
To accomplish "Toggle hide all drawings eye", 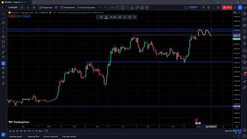I will click(3, 77).
